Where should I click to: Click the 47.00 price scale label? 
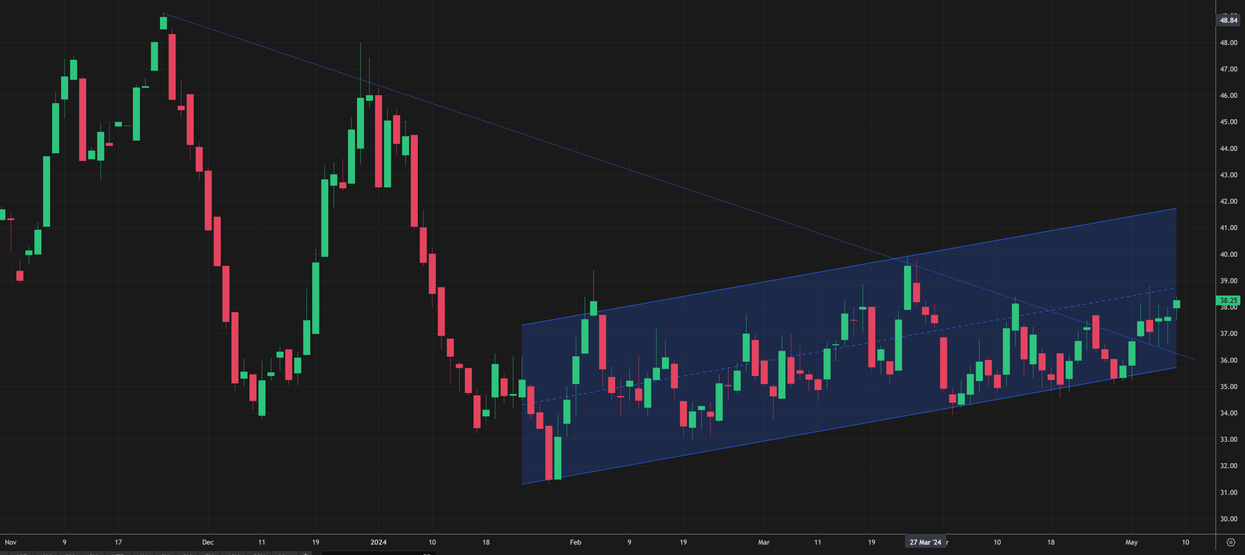point(1228,69)
